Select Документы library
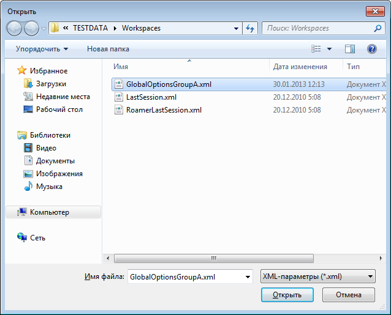The width and height of the screenshot is (391, 315). pos(55,161)
